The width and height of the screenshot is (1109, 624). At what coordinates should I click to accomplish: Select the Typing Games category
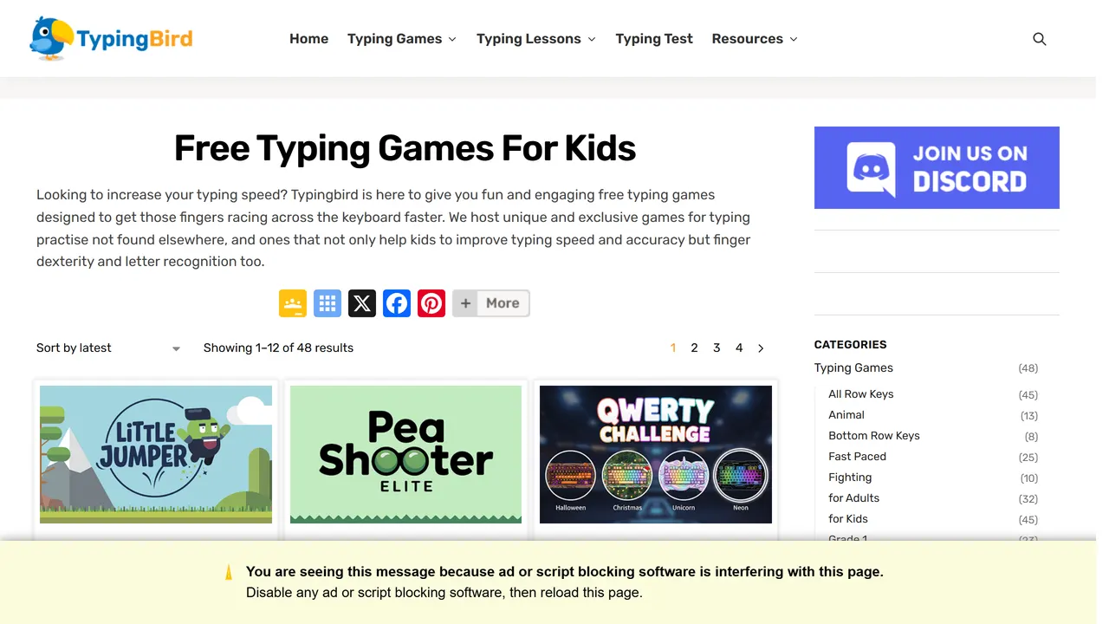click(853, 368)
